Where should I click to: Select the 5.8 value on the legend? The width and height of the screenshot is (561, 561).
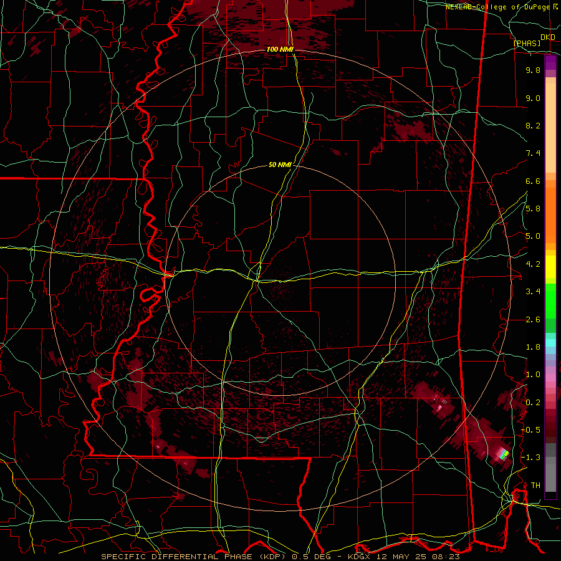533,209
